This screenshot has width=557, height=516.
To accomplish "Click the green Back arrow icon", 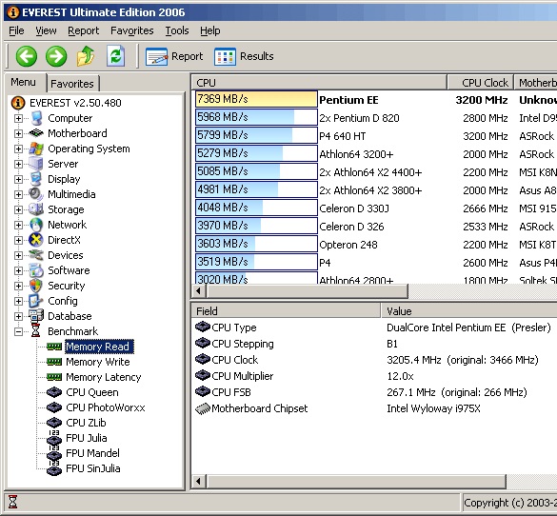I will point(27,56).
